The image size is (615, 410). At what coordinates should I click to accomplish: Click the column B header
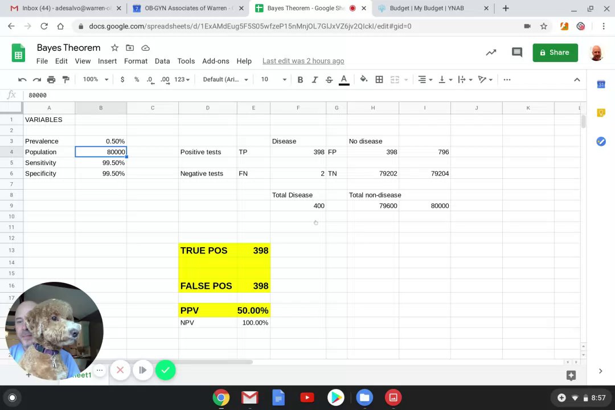[x=101, y=108]
